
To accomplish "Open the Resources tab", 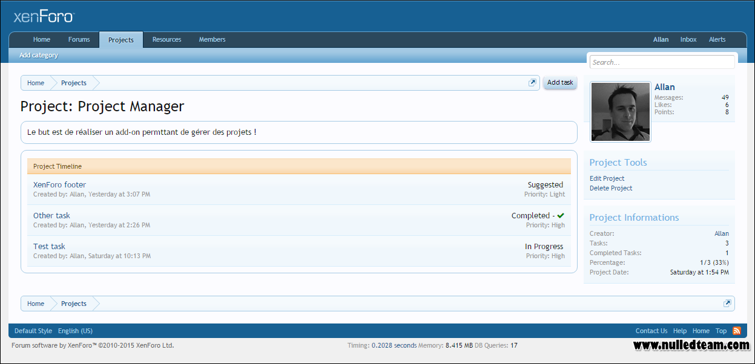I will click(x=166, y=40).
